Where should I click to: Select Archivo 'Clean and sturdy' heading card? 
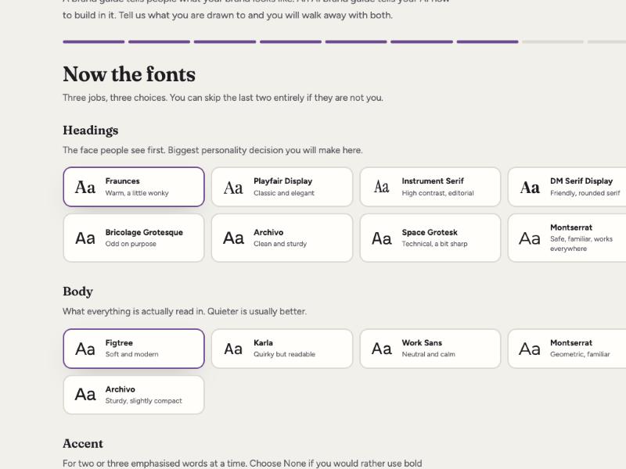[282, 238]
